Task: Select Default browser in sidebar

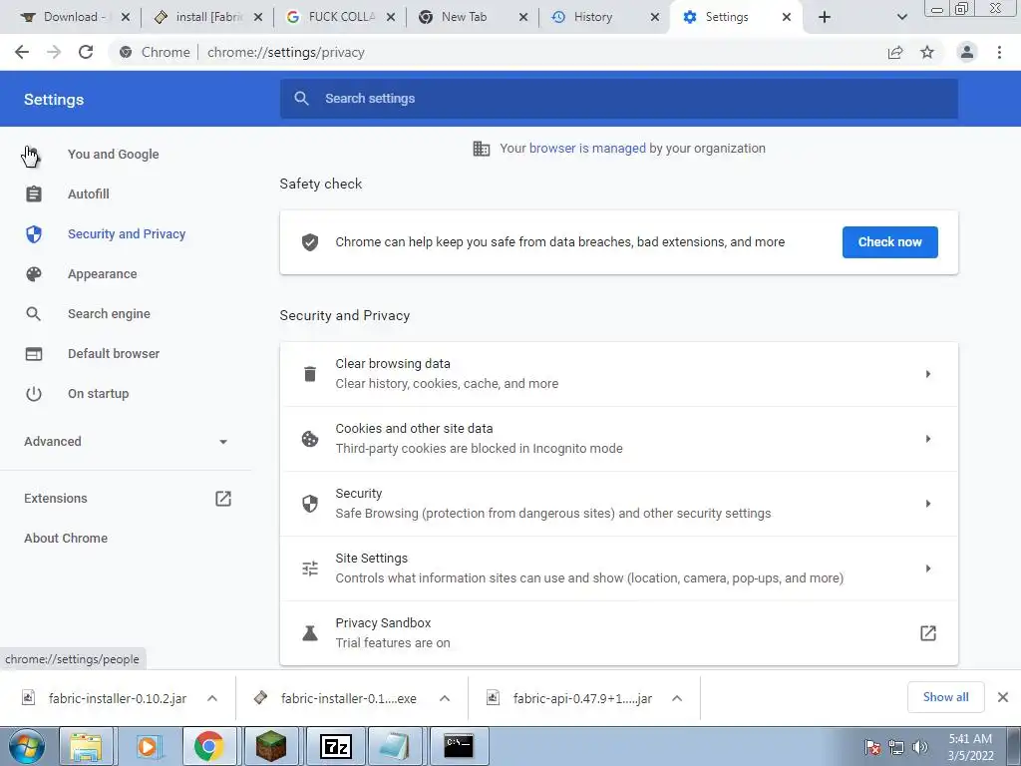Action: (x=114, y=354)
